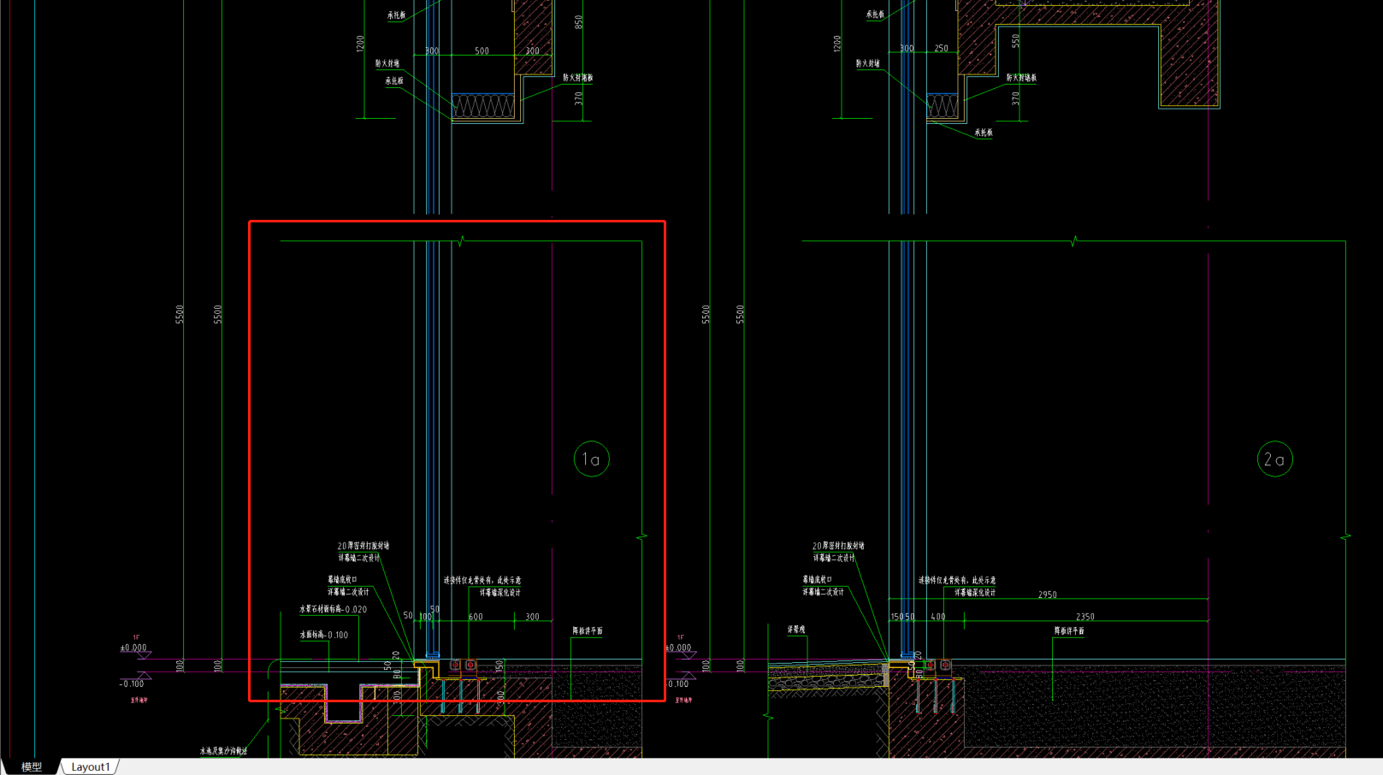
Task: Select the 600 dimension text
Action: point(476,617)
